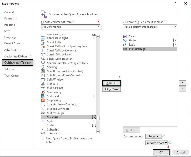The width and height of the screenshot is (191, 157).
Task: Pick the Spin Button (ActiveX Control) icon
Action: [x=43, y=71]
